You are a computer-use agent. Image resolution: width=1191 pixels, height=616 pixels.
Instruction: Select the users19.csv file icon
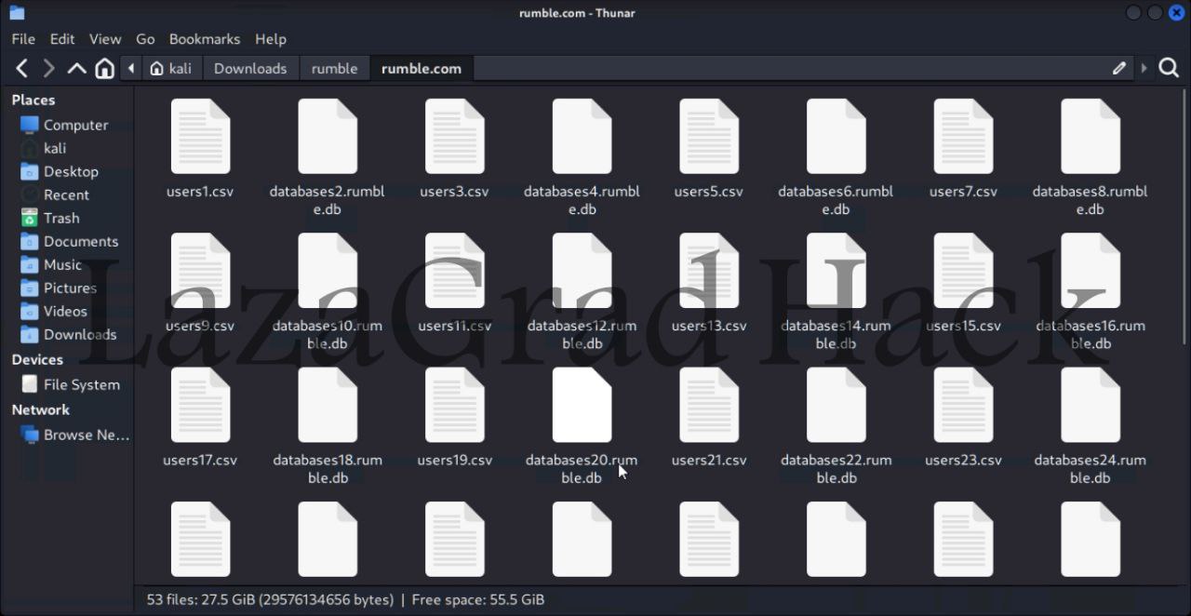click(x=454, y=405)
